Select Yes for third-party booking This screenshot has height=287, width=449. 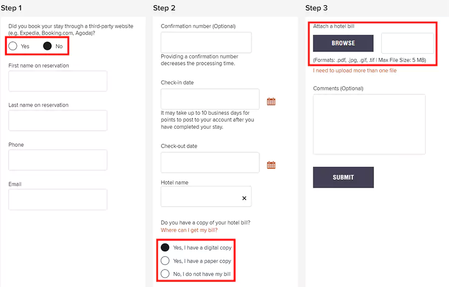[x=13, y=46]
